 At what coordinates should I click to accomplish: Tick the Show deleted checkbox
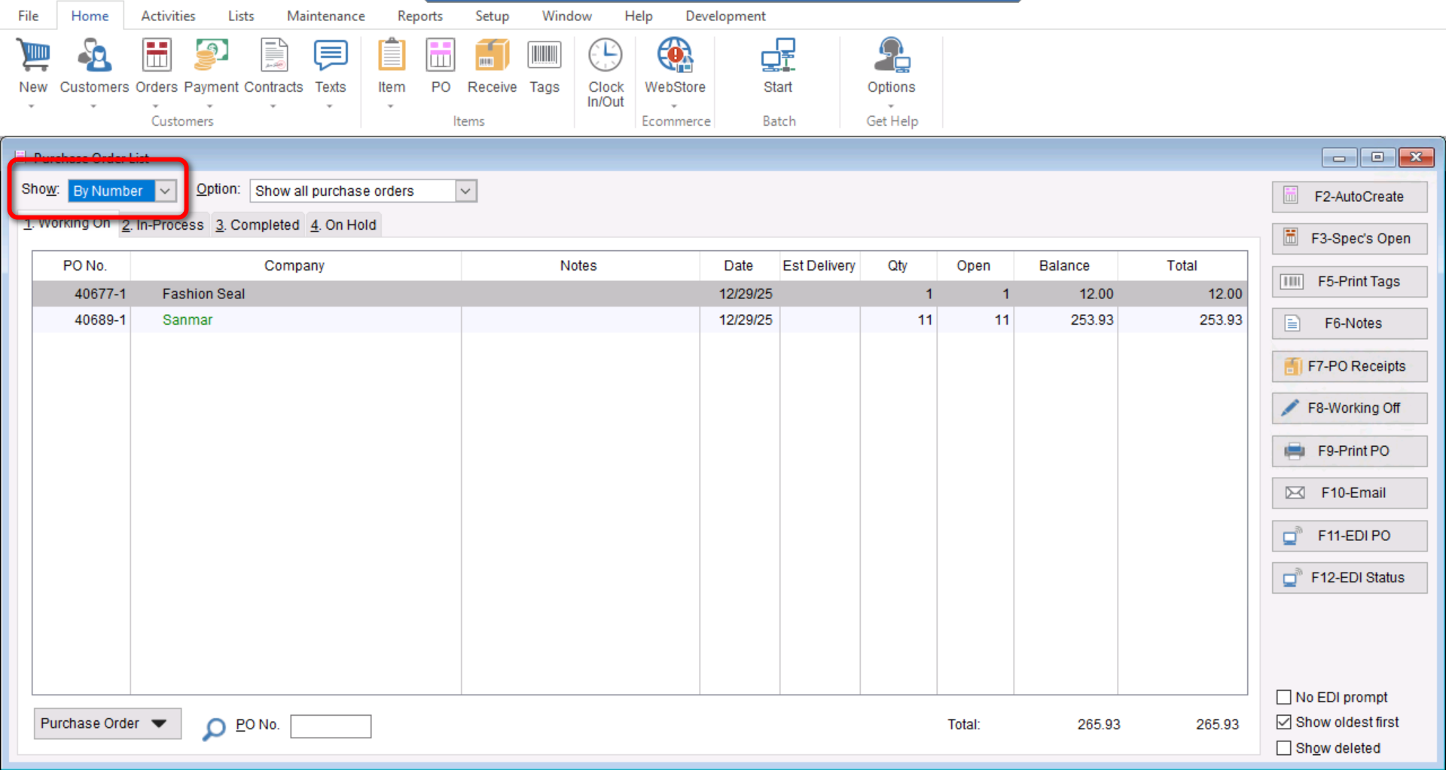(1284, 748)
